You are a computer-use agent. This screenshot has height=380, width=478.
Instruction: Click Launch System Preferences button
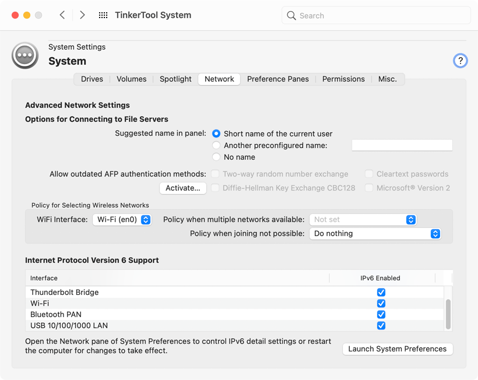coord(397,349)
